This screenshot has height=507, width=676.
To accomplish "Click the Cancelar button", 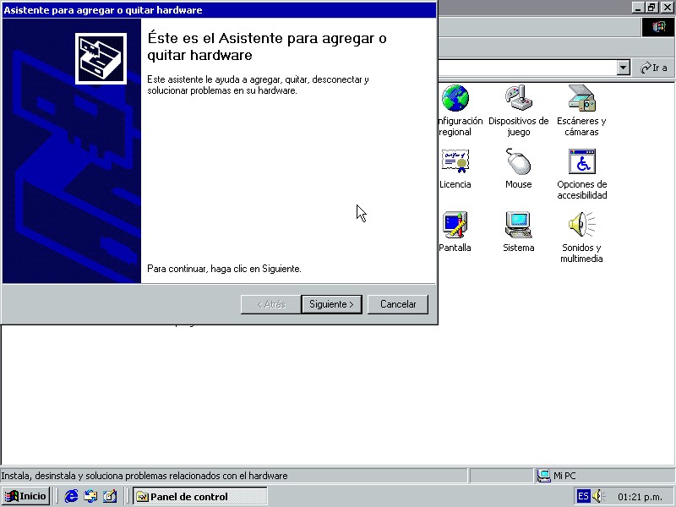I will click(x=398, y=304).
